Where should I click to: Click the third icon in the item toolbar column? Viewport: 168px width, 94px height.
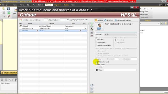92,29
